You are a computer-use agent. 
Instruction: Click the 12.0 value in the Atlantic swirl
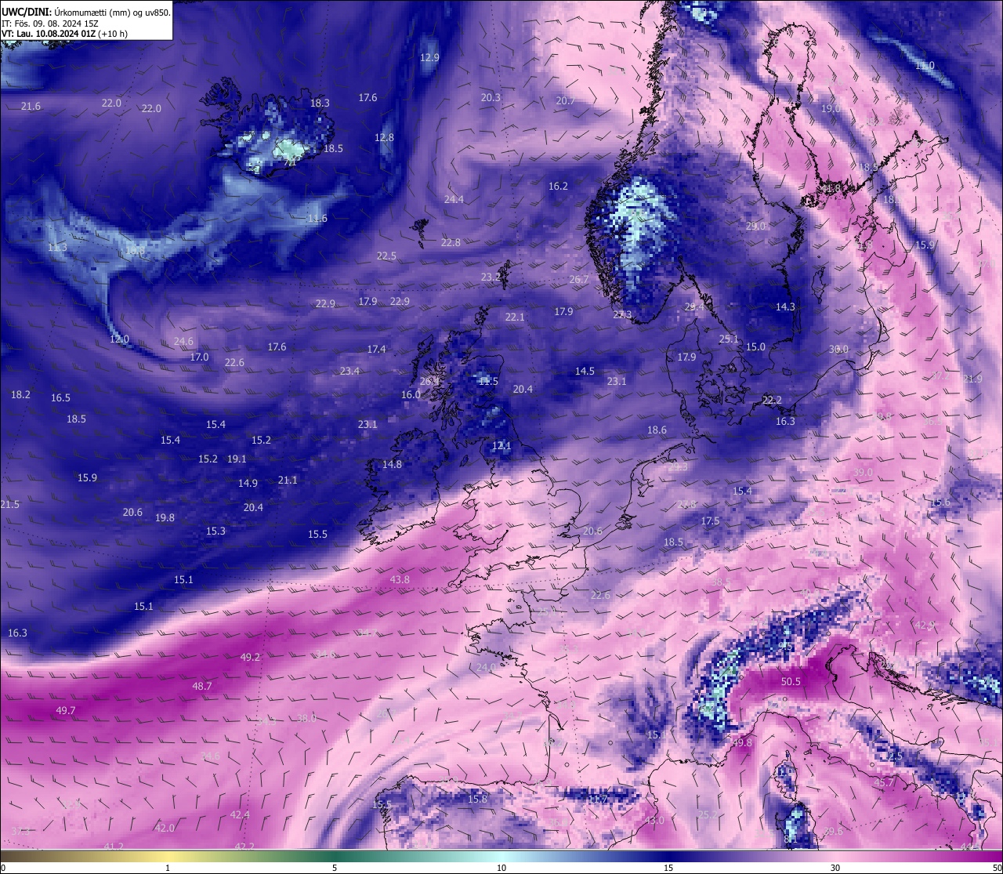(119, 339)
